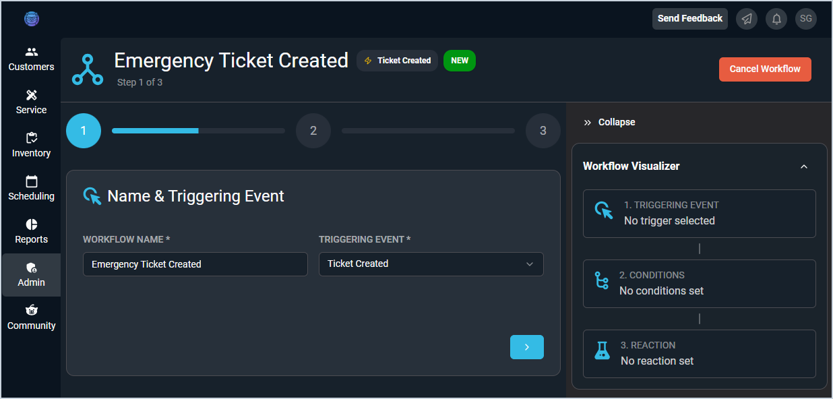Collapse the right side panel

[609, 122]
